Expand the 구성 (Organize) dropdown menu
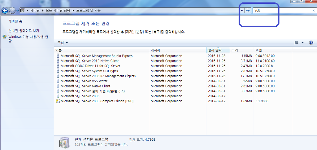 (62, 43)
